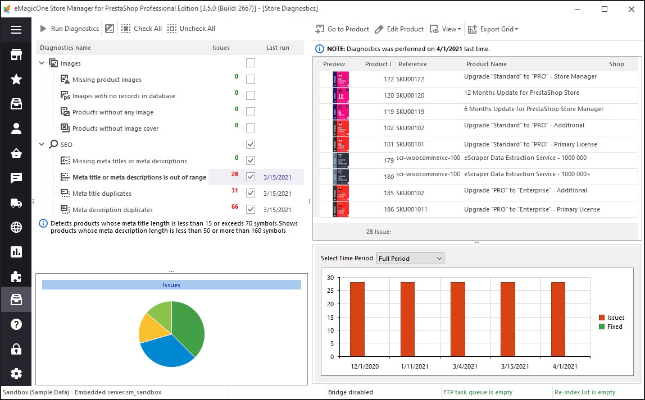645x400 pixels.
Task: Click the 4/1/2021 chart bar
Action: pos(558,319)
